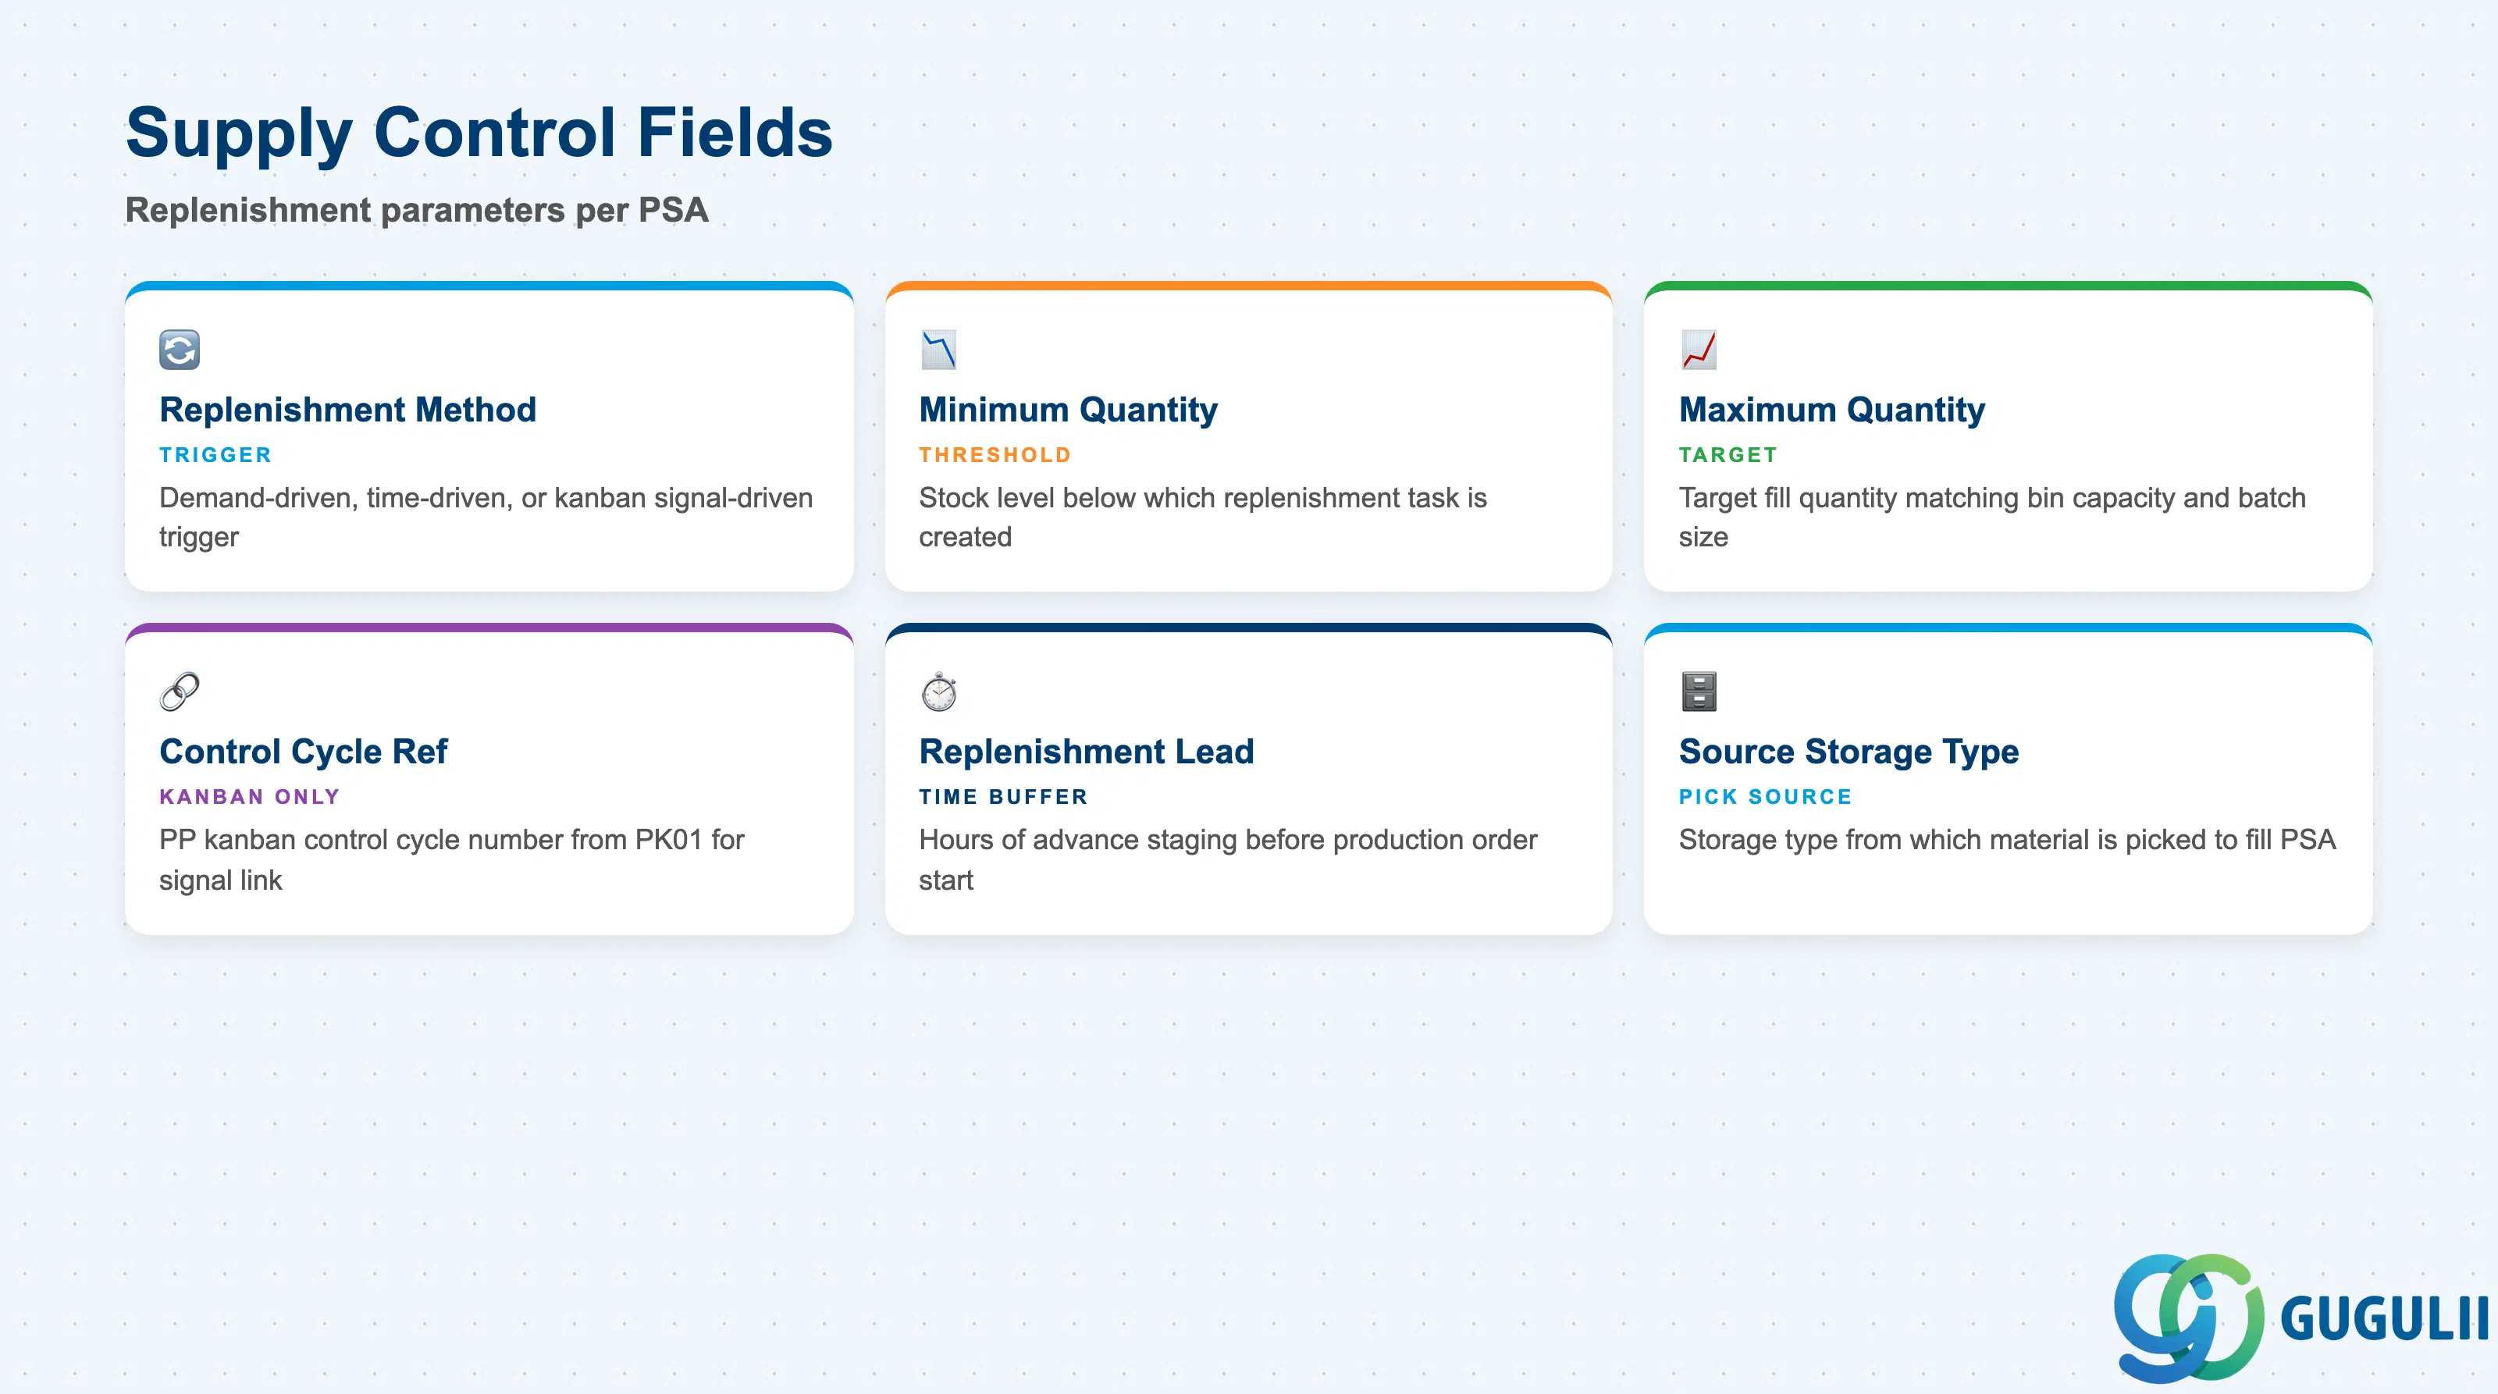
Task: Click the chain link icon above Control Cycle Ref
Action: coord(180,692)
